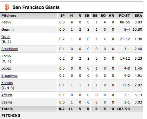Click the Affeldt pitcher link

(x=7, y=95)
